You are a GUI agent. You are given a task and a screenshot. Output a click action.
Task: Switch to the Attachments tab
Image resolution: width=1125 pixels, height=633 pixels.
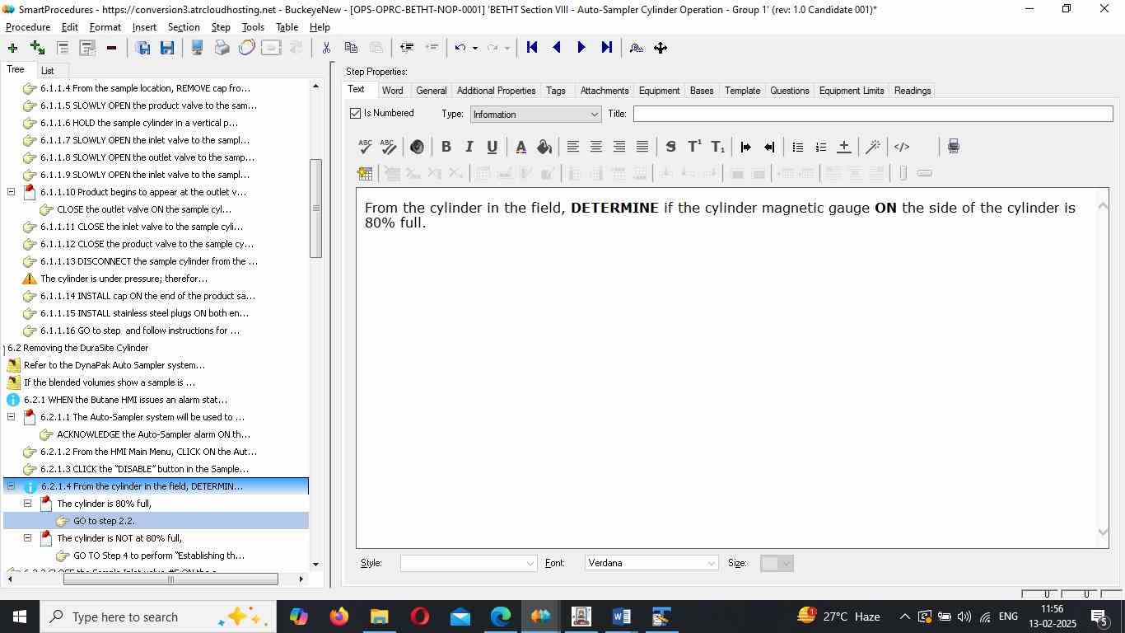[605, 91]
